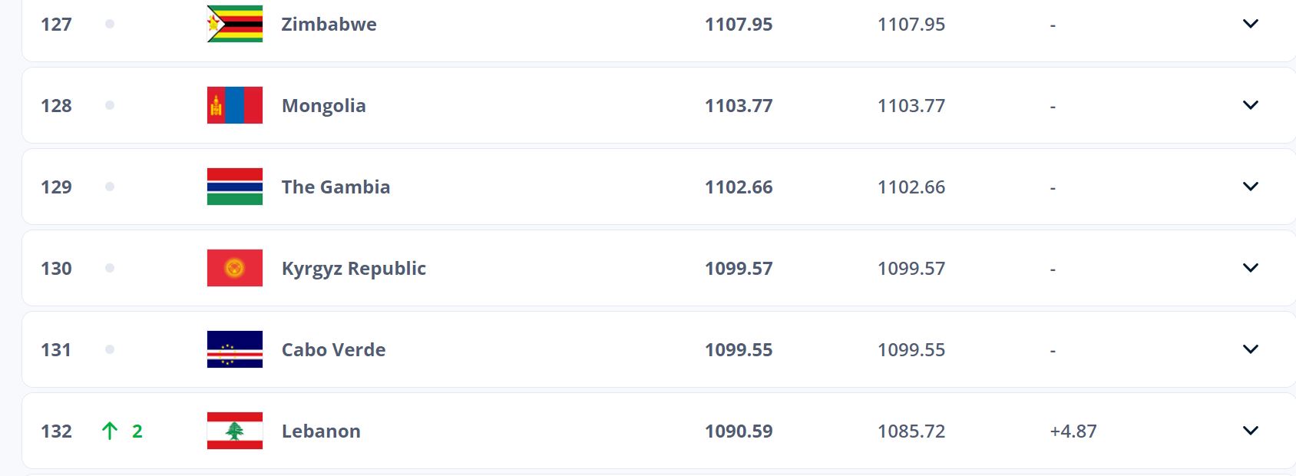Viewport: 1296px width, 476px height.
Task: Open the Zimbabwe team name link
Action: [x=329, y=24]
